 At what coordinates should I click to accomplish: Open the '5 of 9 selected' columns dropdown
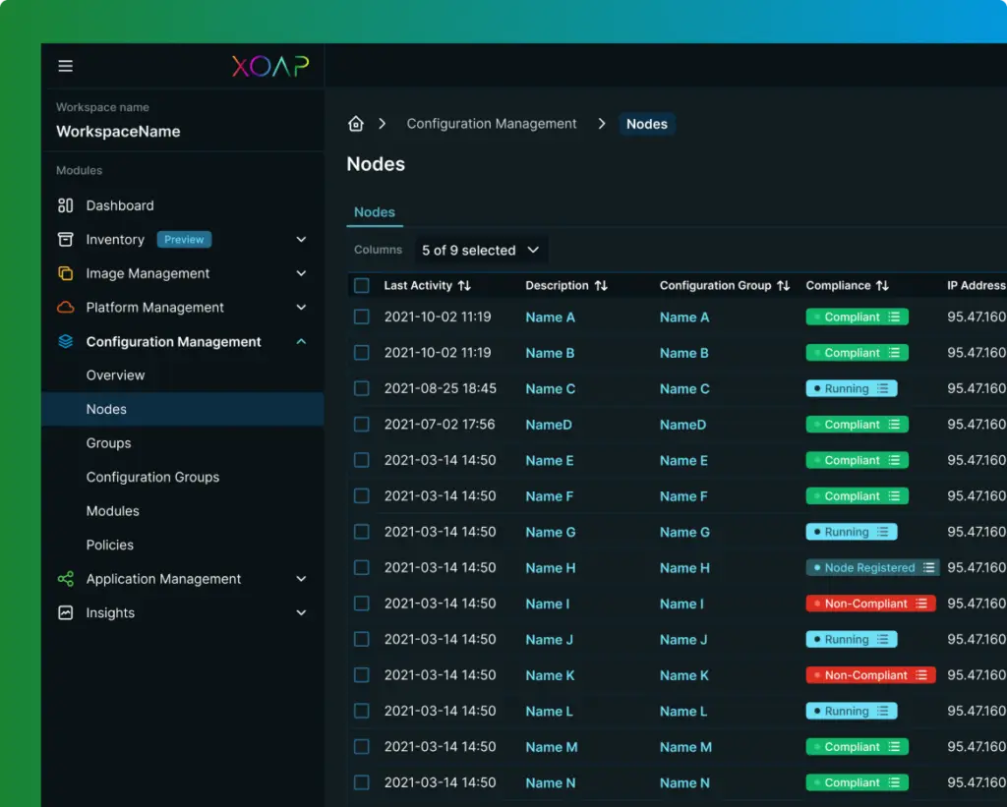point(481,250)
